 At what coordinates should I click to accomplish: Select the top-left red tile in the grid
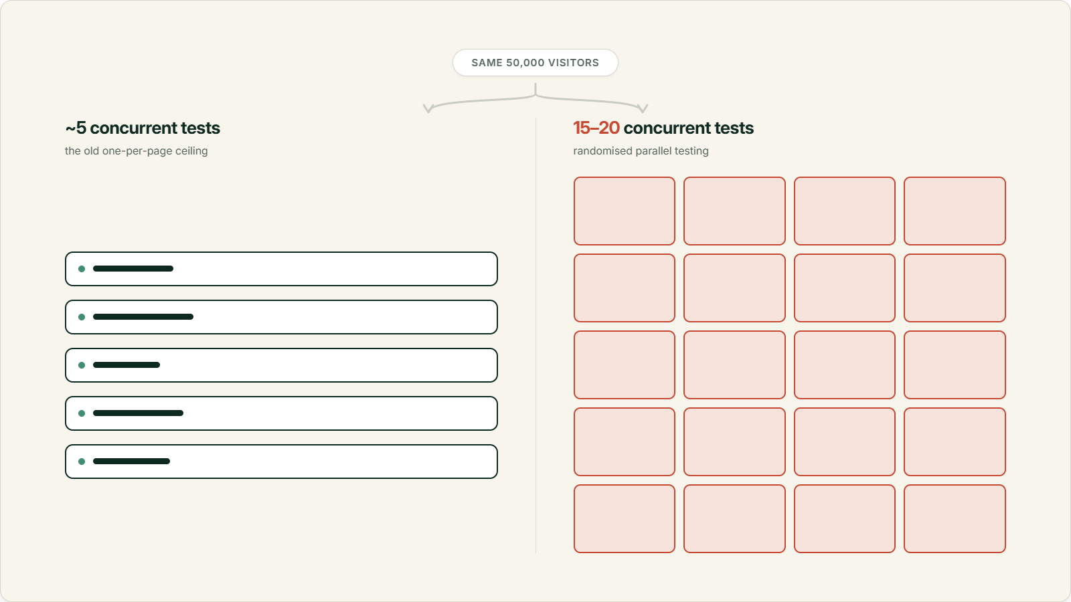pyautogui.click(x=625, y=211)
